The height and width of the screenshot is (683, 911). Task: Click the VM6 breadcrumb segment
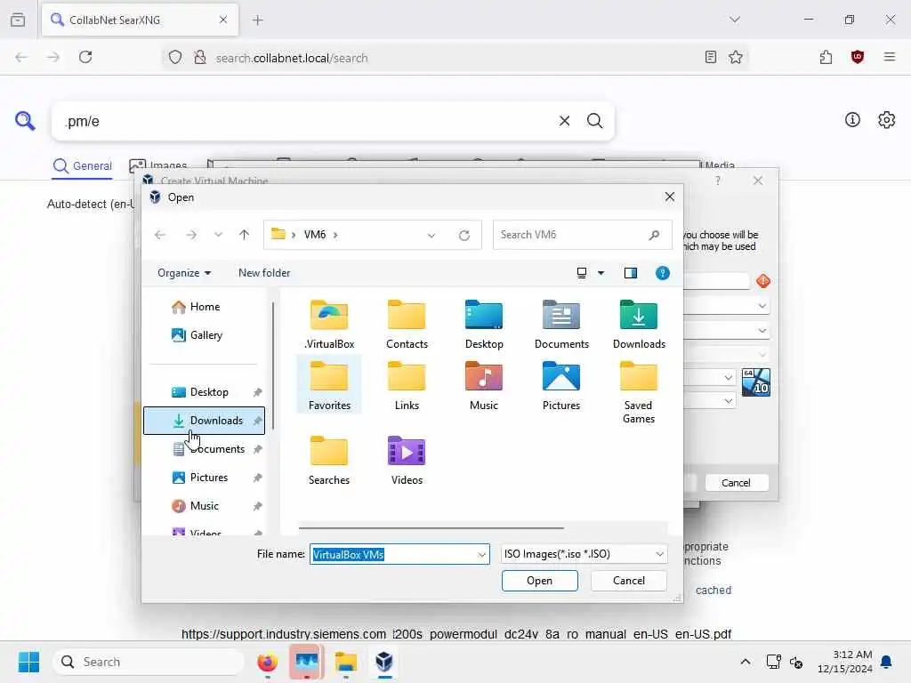pyautogui.click(x=315, y=235)
